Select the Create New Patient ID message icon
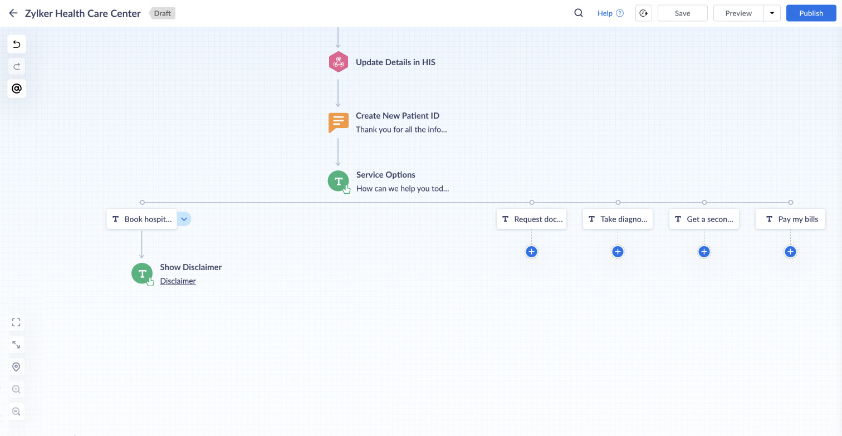842x436 pixels. click(338, 123)
